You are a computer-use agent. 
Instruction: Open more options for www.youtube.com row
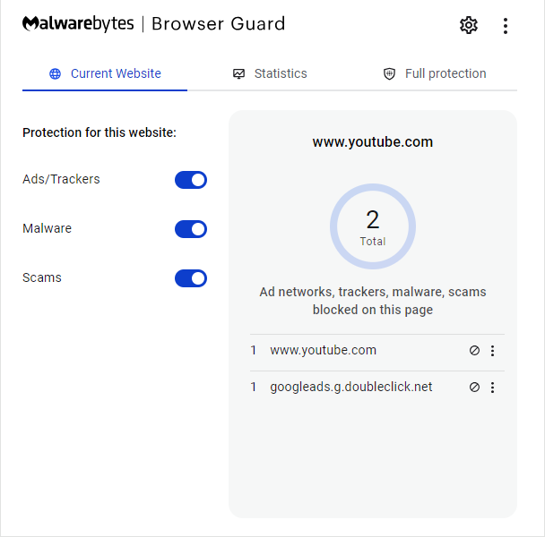(x=492, y=351)
